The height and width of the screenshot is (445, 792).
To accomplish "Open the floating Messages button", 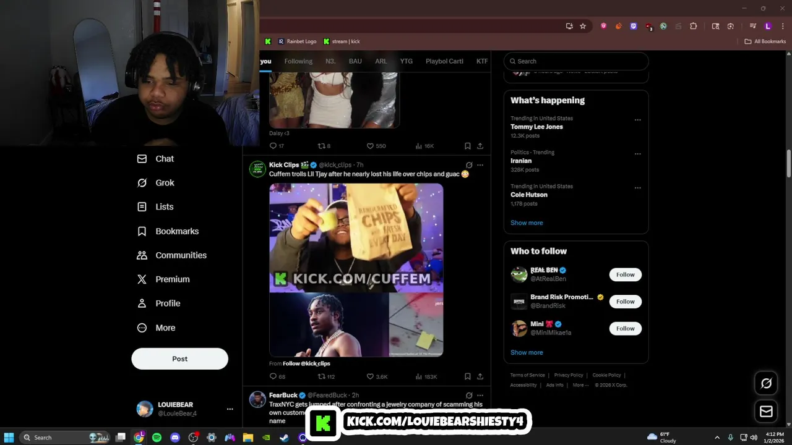I will point(766,411).
